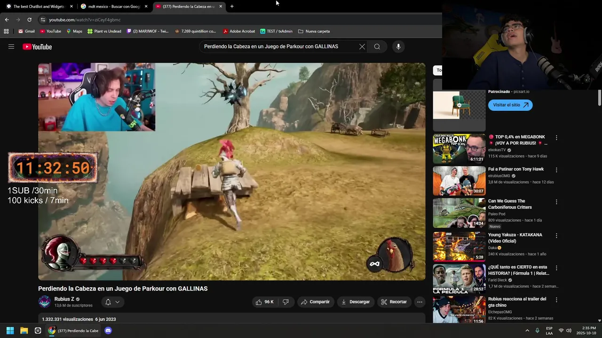Open the video's more actions ellipsis
The height and width of the screenshot is (338, 602).
click(x=420, y=302)
